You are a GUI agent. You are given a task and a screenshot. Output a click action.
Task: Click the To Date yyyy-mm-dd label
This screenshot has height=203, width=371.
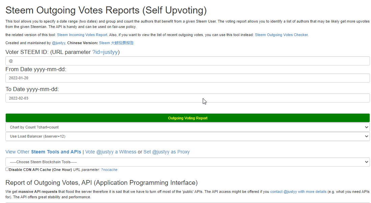32,89
